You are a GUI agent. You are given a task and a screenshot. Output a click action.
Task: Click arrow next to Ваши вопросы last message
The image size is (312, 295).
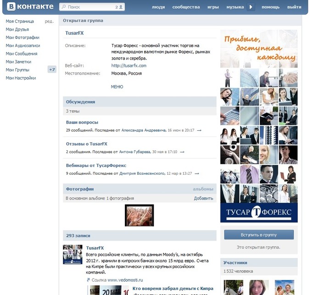pos(199,130)
